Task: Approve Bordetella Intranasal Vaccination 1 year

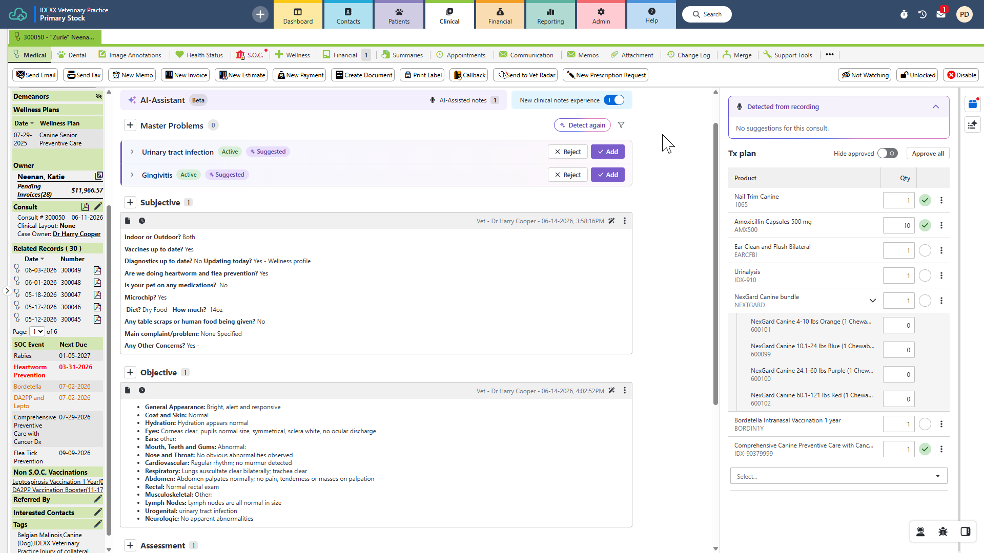Action: tap(925, 424)
